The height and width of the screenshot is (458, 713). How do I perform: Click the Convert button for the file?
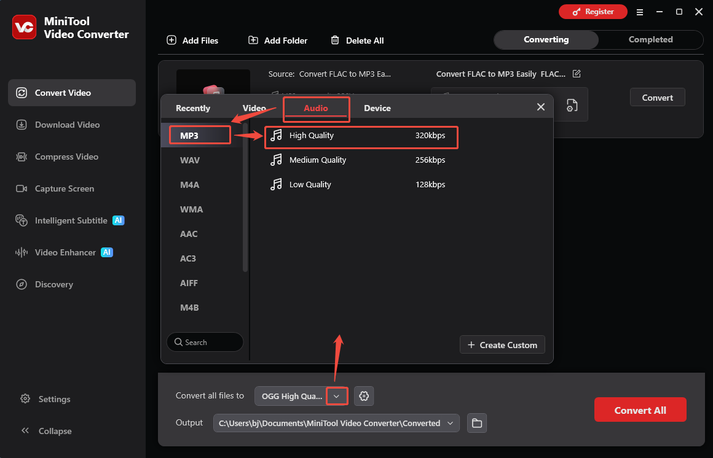tap(658, 97)
